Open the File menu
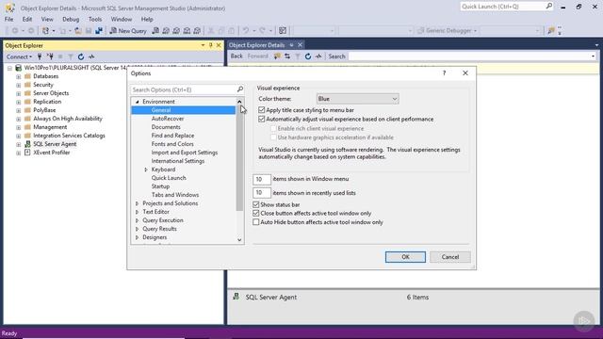The image size is (603, 339). tap(8, 19)
